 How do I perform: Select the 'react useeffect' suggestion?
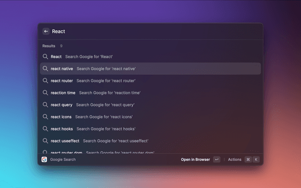coord(150,141)
